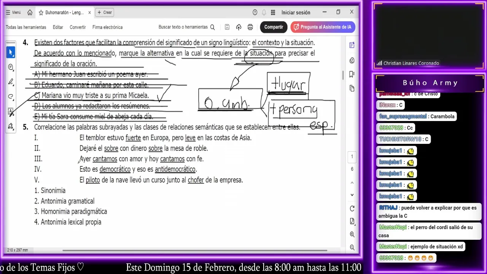Open page display options icon
Viewport: 487px width, 274px height.
click(352, 221)
